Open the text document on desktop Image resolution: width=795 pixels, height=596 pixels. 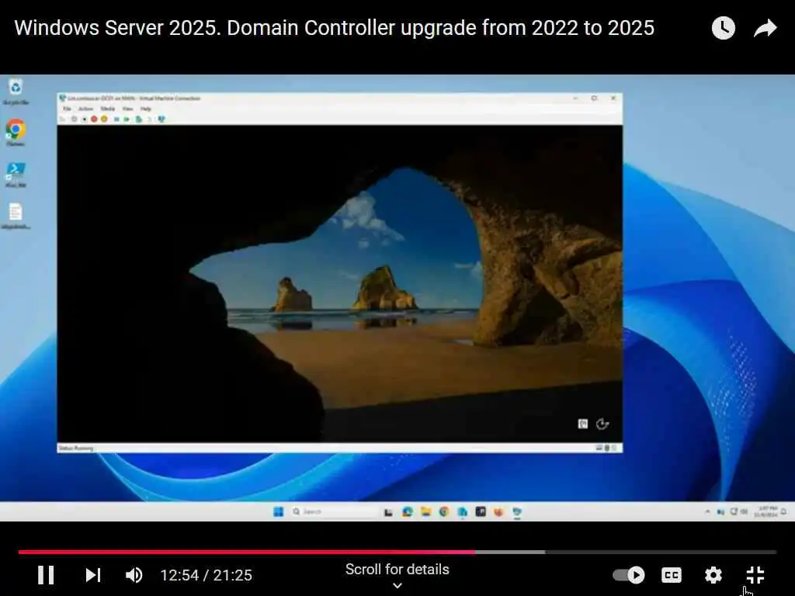16,216
